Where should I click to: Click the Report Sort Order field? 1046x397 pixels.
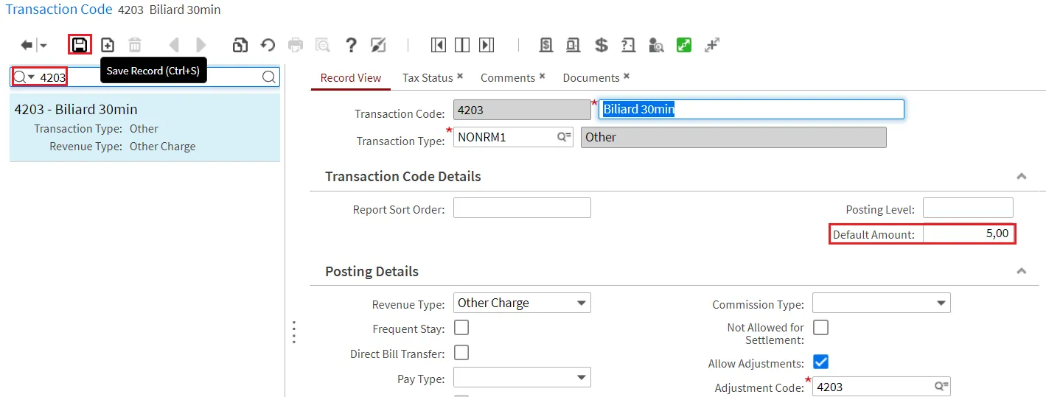tap(522, 208)
